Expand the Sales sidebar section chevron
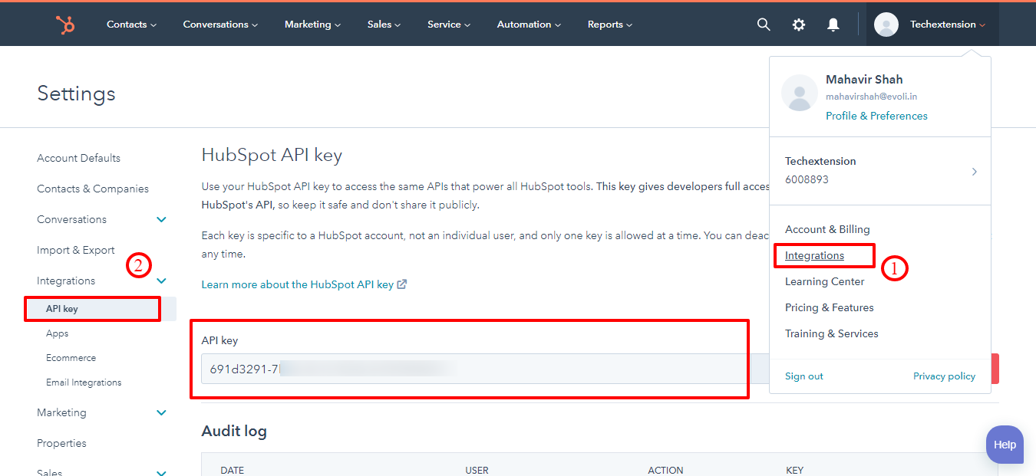1036x476 pixels. (162, 473)
